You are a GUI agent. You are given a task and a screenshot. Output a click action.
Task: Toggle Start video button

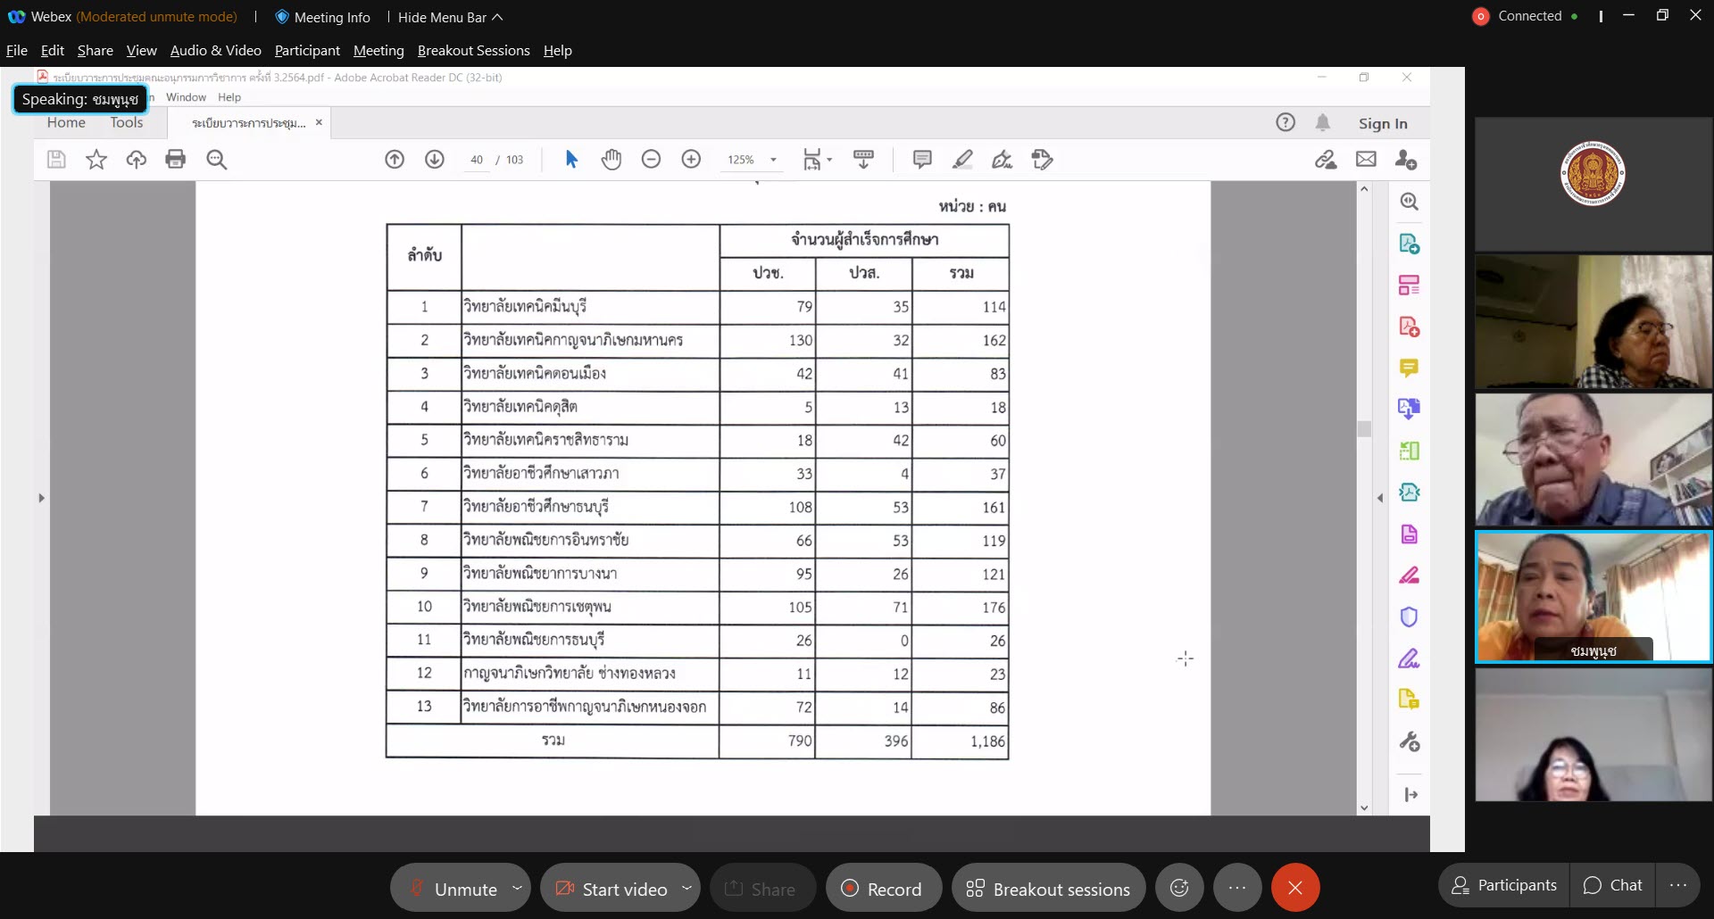point(612,889)
